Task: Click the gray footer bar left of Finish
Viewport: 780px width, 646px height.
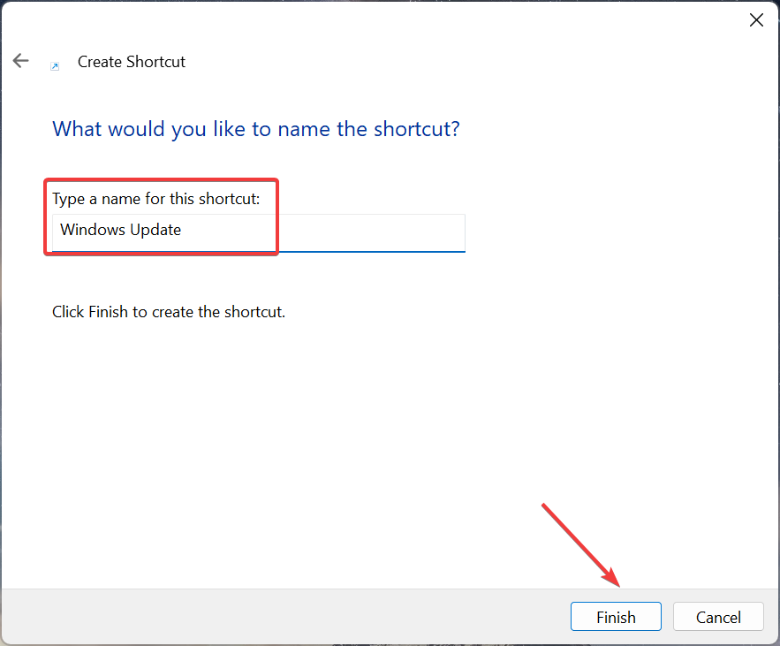Action: 265,617
